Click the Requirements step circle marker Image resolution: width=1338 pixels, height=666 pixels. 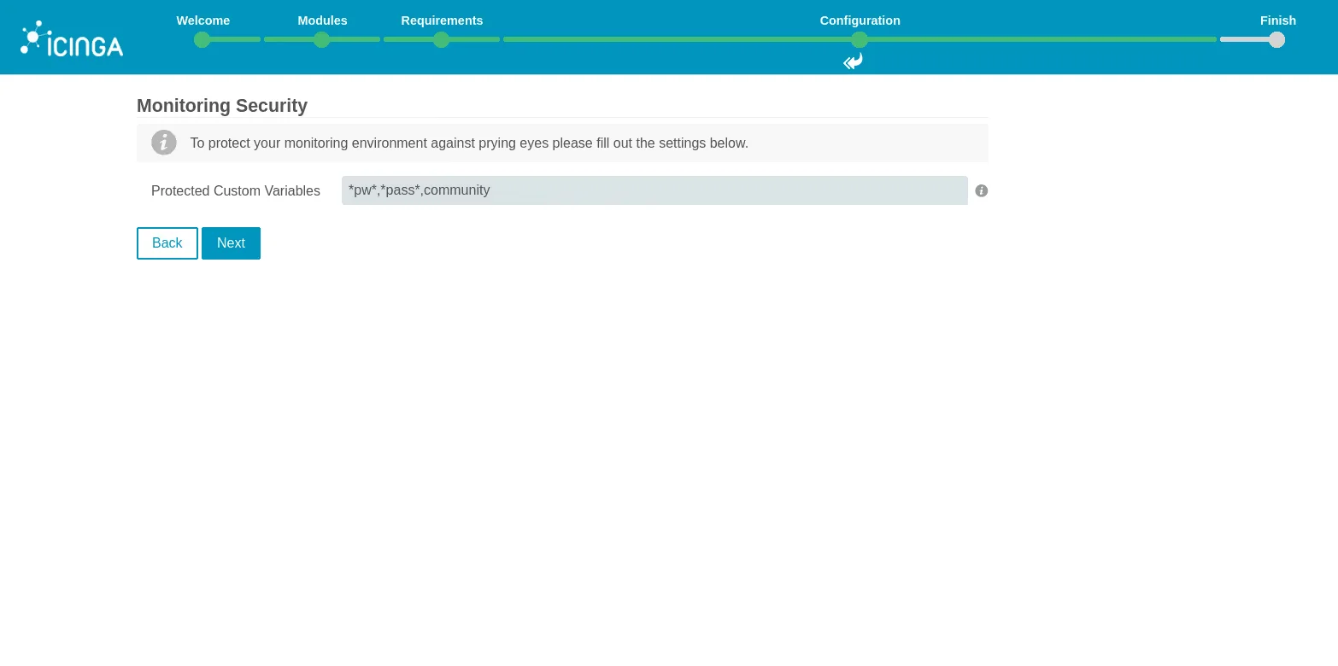click(442, 39)
